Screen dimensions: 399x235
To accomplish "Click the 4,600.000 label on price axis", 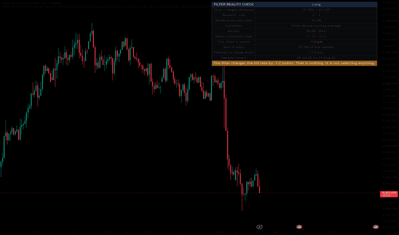I will pos(390,83).
